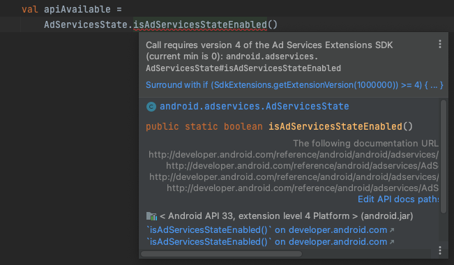Click the apiAvailable variable name in the editor

77,9
